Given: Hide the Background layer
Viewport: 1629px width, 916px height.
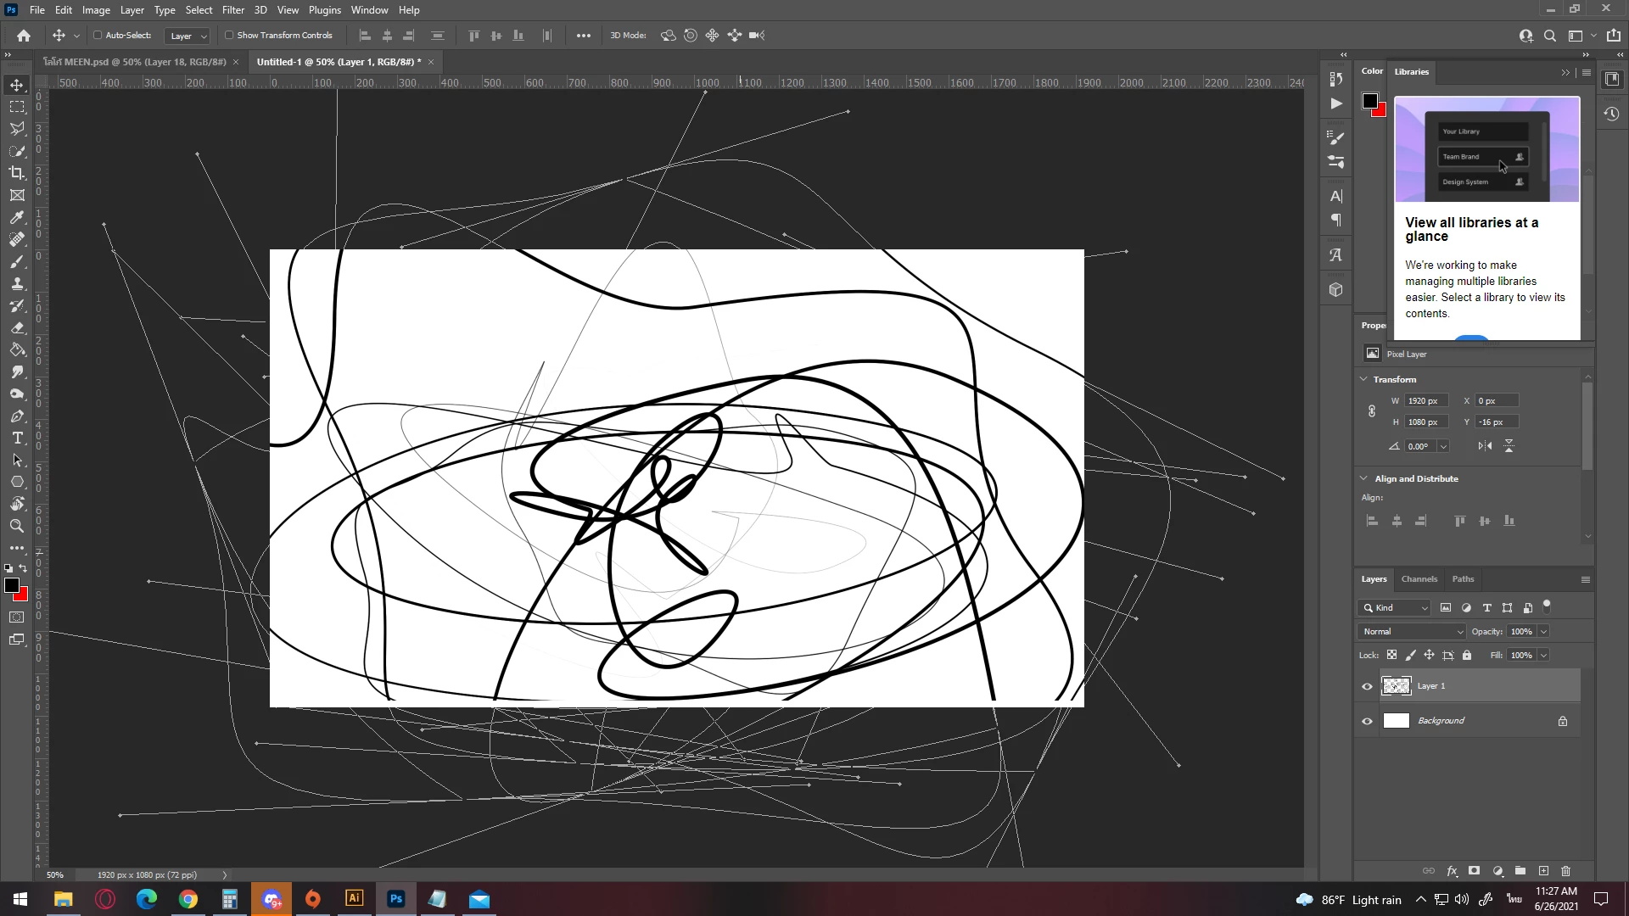Looking at the screenshot, I should 1367,721.
